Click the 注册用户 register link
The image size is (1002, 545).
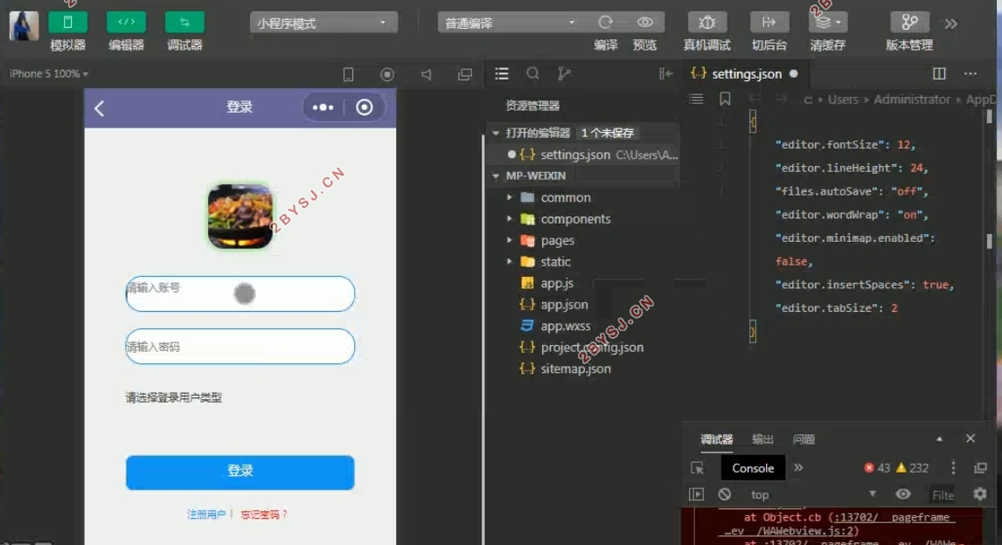point(205,514)
